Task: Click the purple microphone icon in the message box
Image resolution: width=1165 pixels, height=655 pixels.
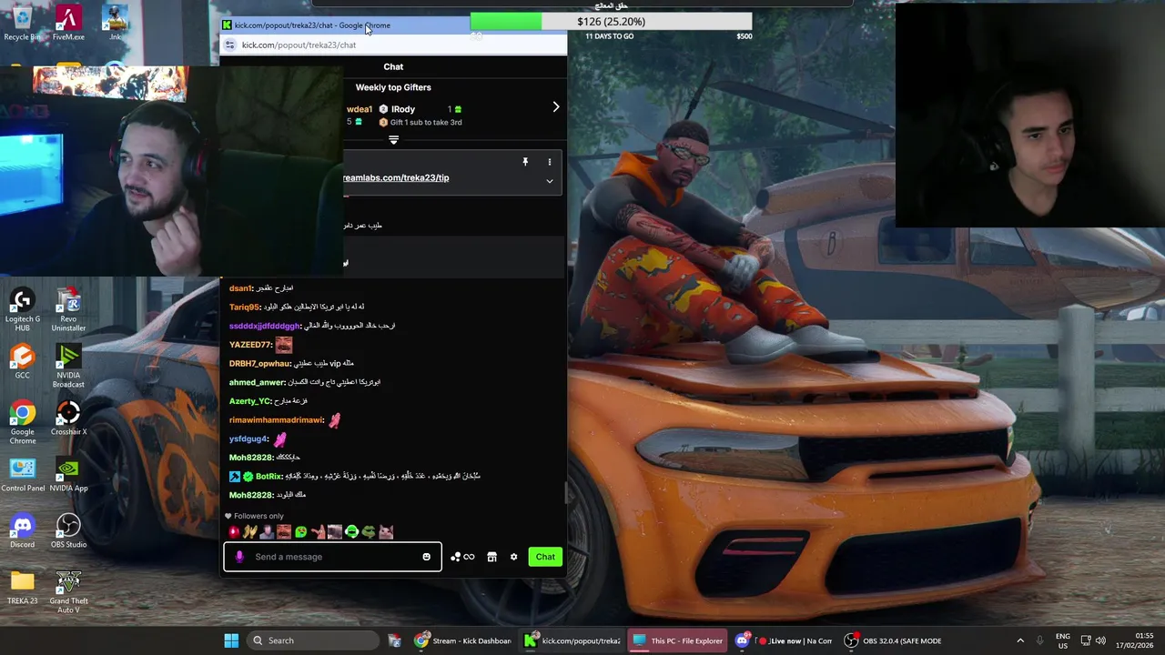Action: point(239,557)
